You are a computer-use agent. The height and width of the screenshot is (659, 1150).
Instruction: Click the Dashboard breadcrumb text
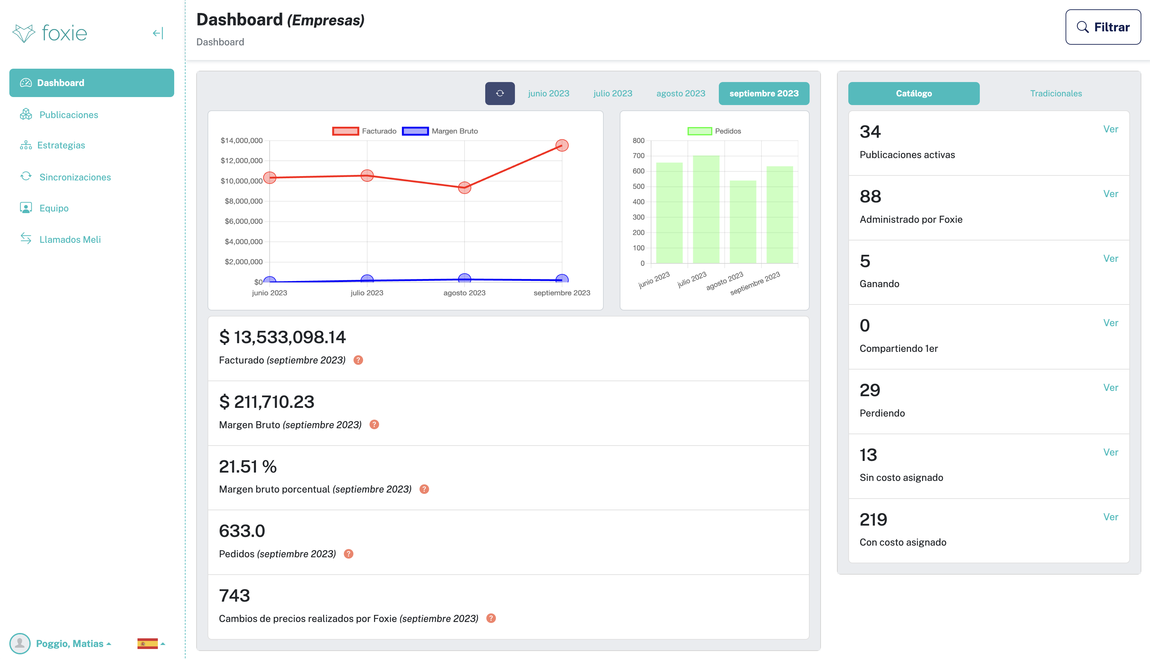(x=220, y=42)
